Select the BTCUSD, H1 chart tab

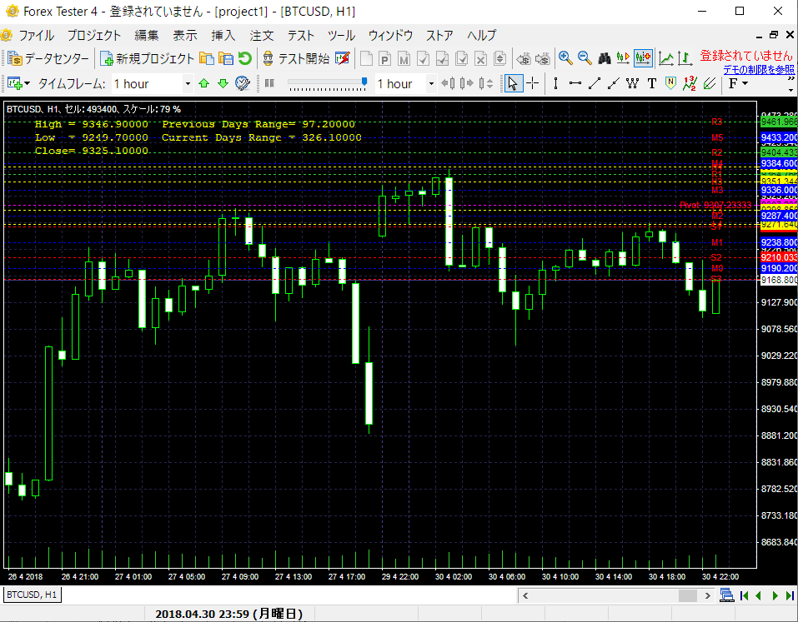click(x=32, y=595)
